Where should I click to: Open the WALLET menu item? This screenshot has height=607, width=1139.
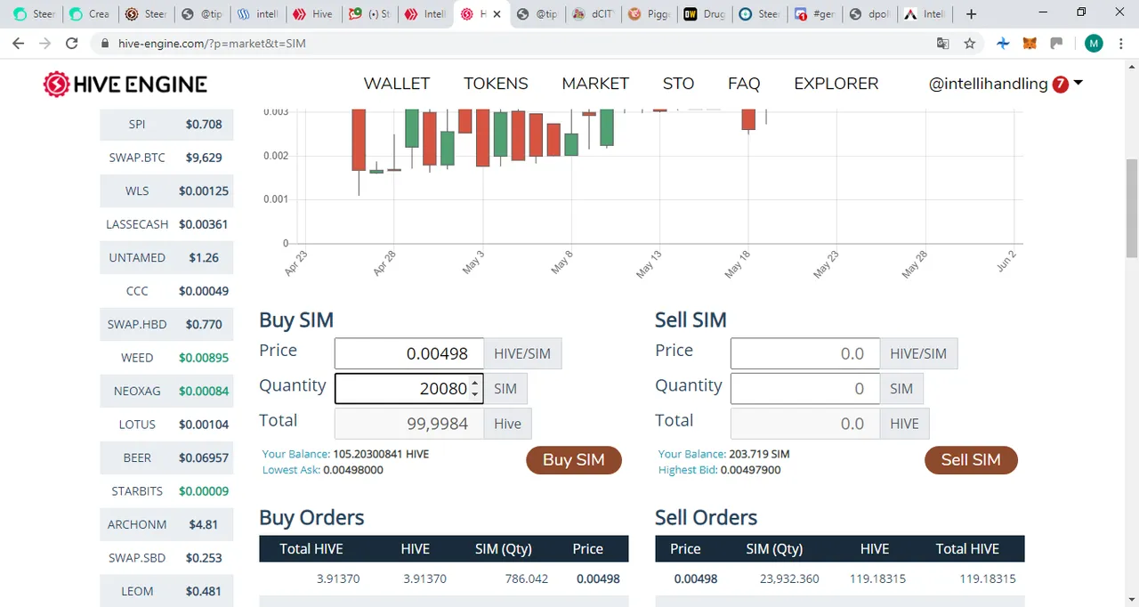[x=397, y=84]
